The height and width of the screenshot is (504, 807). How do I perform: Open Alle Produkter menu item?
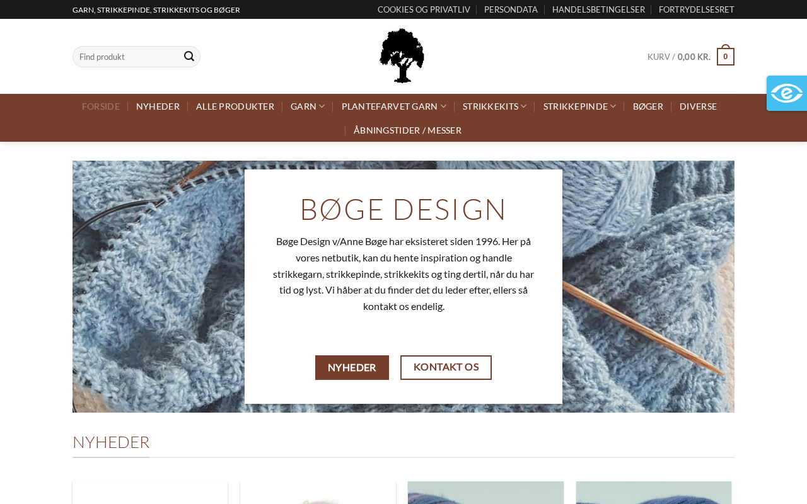(235, 106)
